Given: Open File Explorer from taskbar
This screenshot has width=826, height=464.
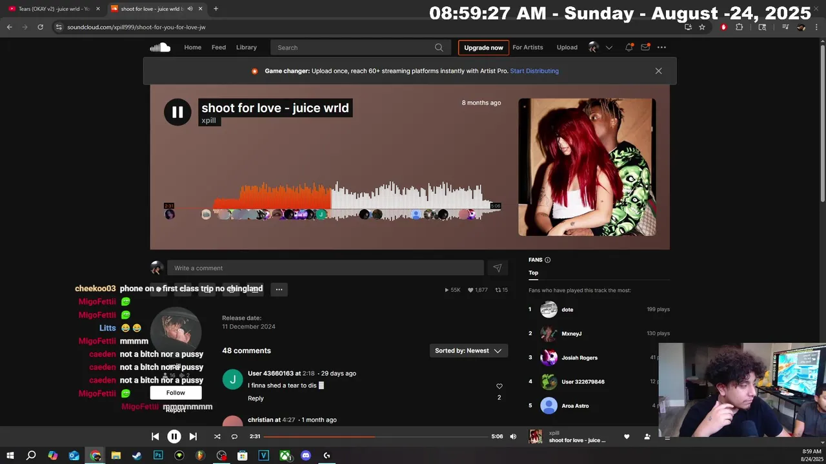Looking at the screenshot, I should (x=116, y=456).
